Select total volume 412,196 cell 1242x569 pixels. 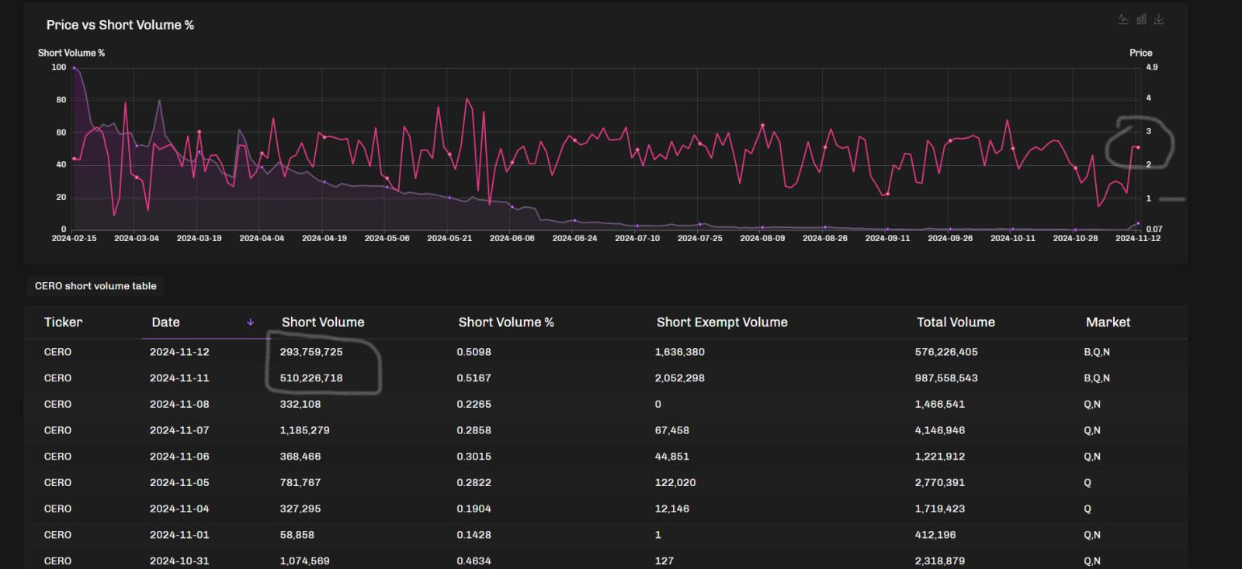(x=935, y=535)
